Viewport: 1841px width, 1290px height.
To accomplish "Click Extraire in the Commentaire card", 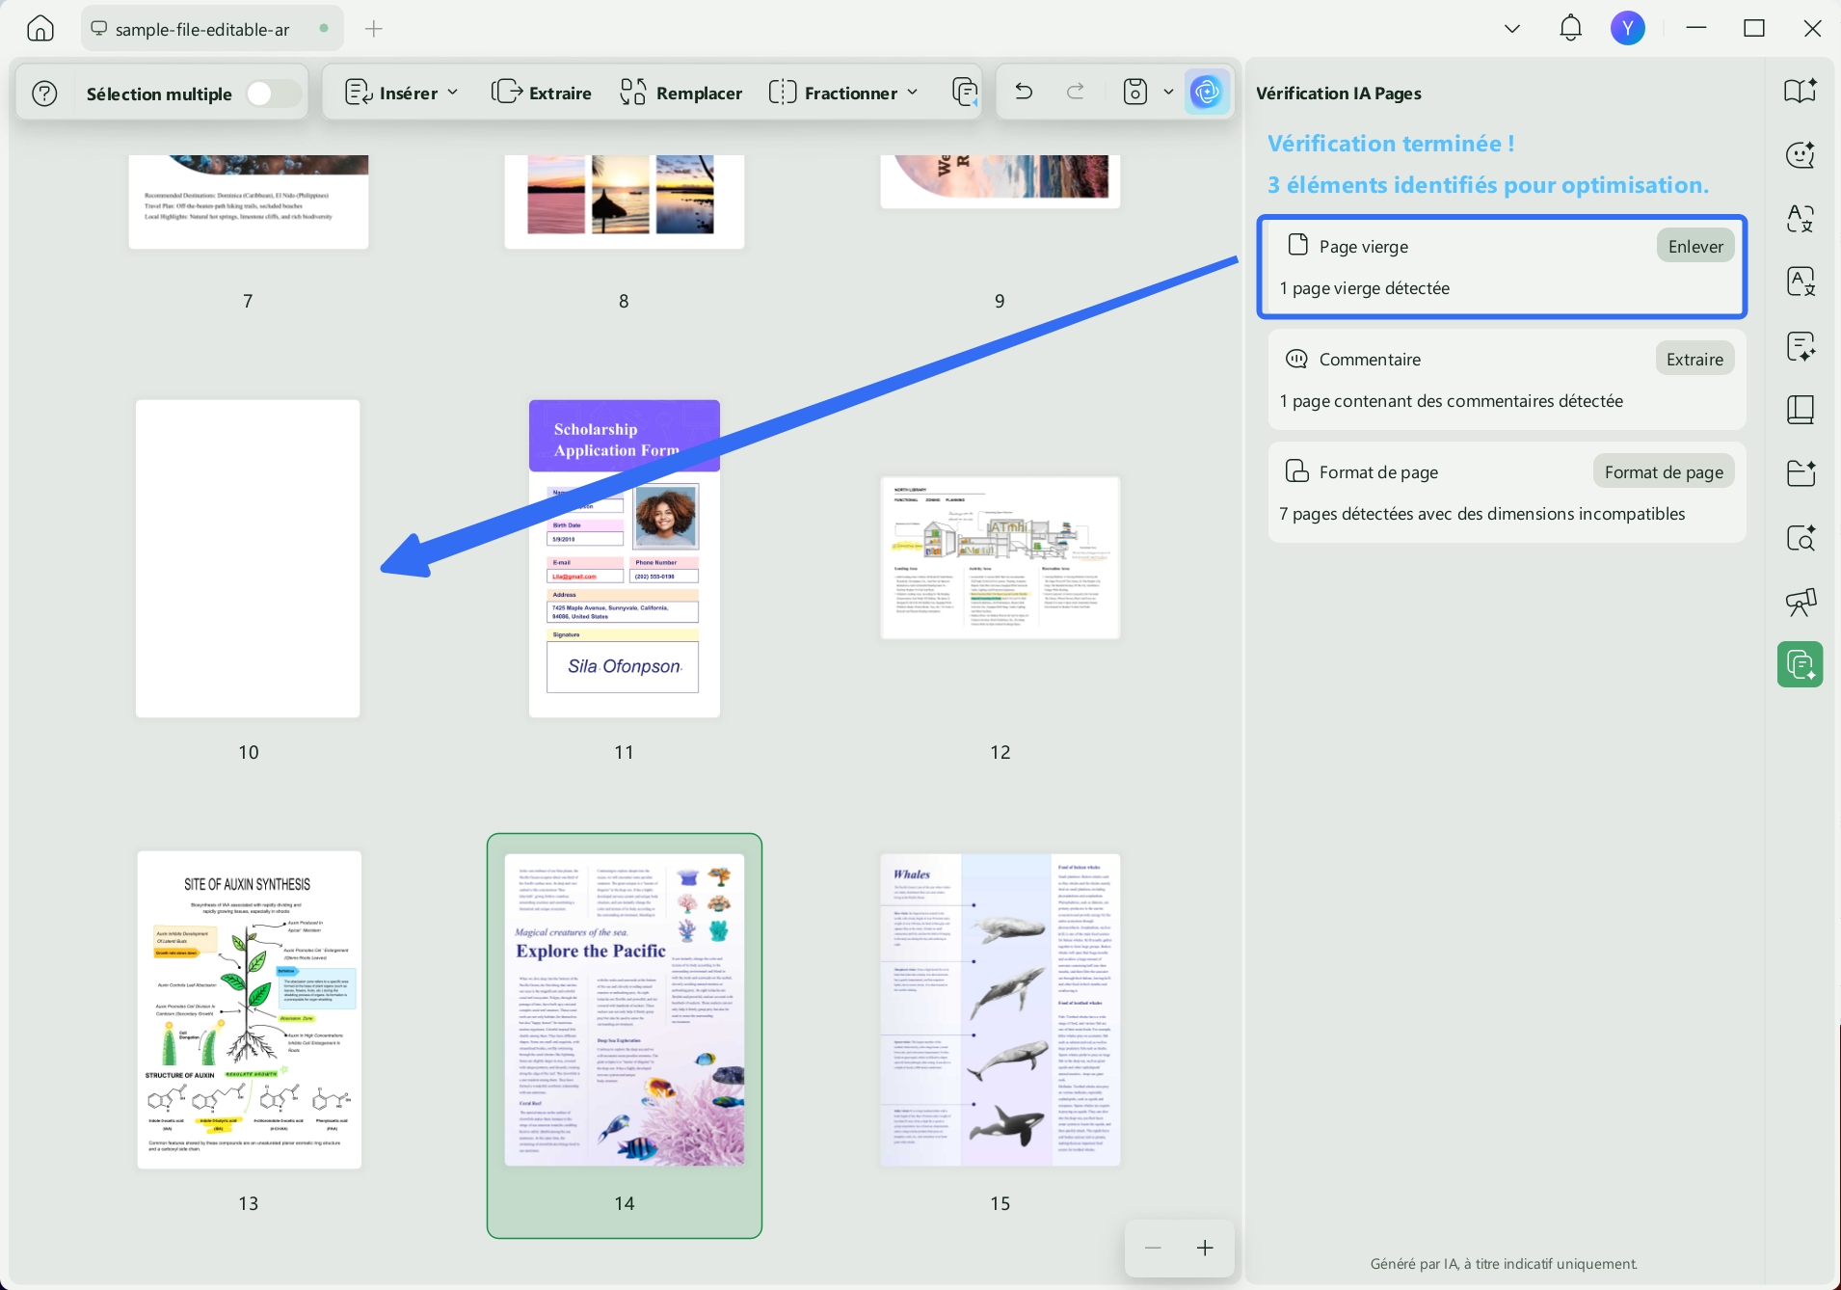I will [x=1694, y=359].
